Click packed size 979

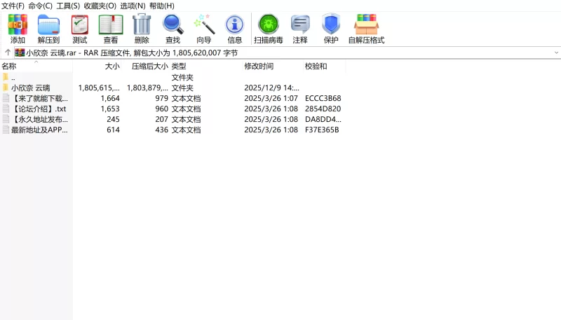tap(162, 98)
